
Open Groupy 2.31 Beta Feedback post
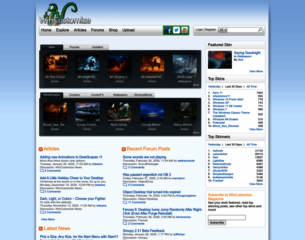click(x=144, y=231)
